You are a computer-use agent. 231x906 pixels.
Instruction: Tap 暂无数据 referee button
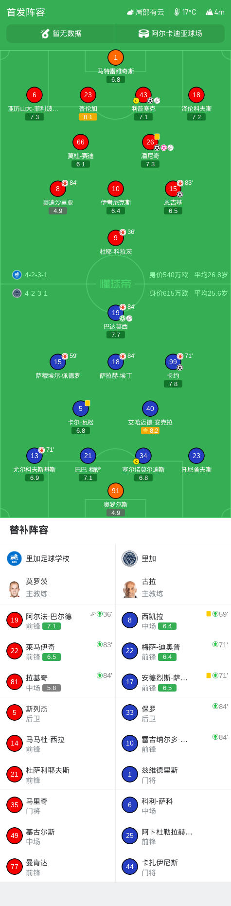[x=61, y=34]
